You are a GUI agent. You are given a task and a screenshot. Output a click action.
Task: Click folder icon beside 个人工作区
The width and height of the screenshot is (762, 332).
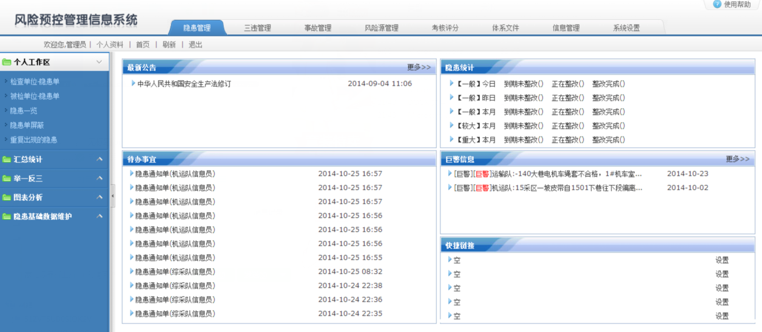coord(7,62)
